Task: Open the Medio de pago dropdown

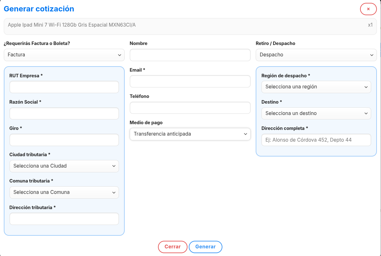Action: click(x=190, y=134)
